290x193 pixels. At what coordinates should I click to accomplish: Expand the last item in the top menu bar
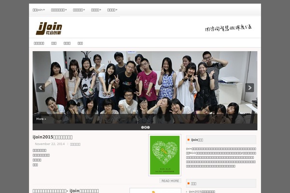[x=112, y=10]
